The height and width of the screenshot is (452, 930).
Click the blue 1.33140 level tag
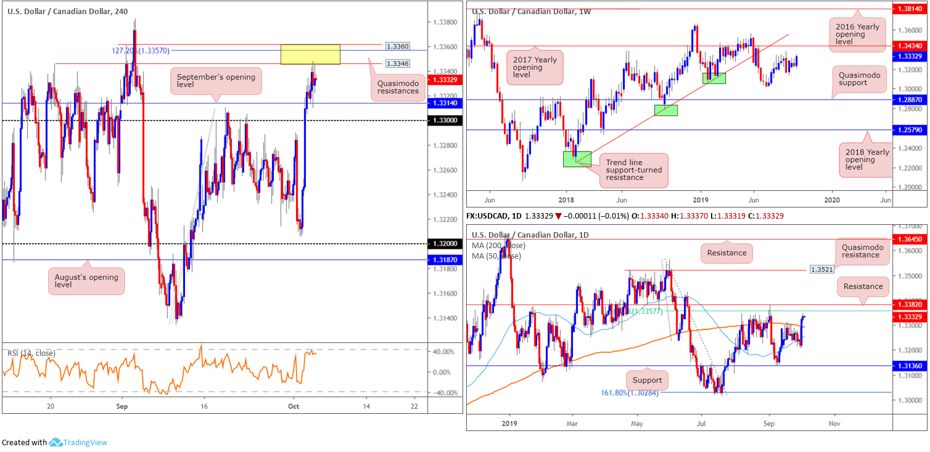click(x=445, y=103)
